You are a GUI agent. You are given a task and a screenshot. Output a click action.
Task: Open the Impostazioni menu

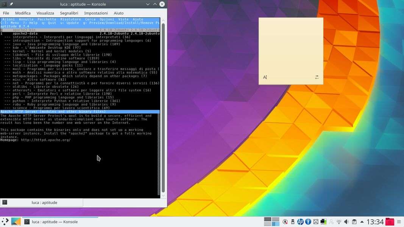click(x=96, y=13)
